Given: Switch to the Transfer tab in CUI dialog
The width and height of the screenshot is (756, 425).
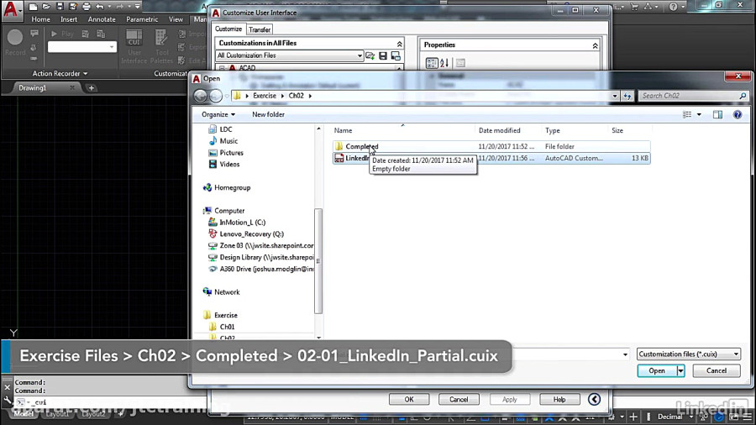Looking at the screenshot, I should tap(260, 29).
